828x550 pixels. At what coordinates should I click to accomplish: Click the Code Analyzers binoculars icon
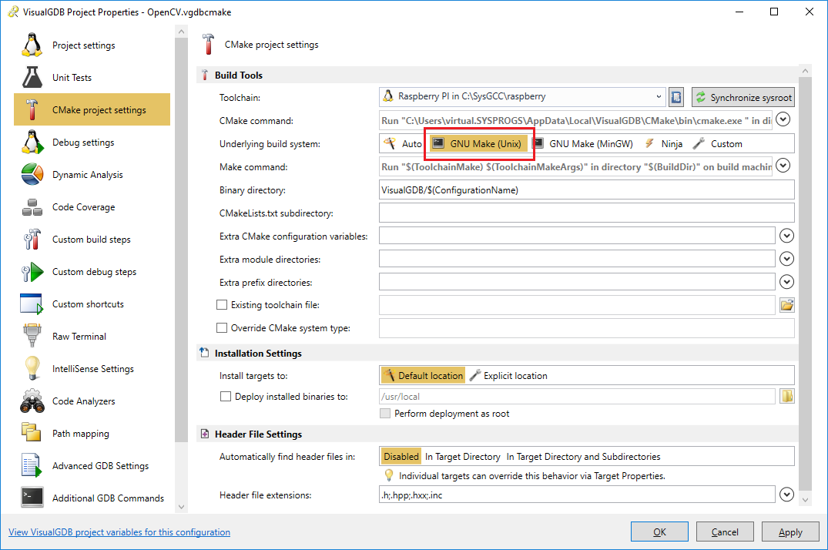coord(32,401)
